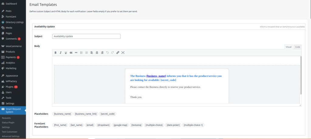The image size is (311, 139).
Task: Open the Plugins admin menu
Action: pyautogui.click(x=9, y=87)
